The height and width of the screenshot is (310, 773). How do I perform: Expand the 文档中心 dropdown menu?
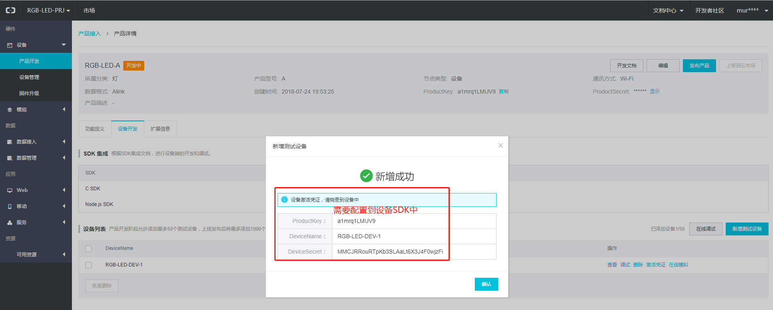[x=668, y=10]
